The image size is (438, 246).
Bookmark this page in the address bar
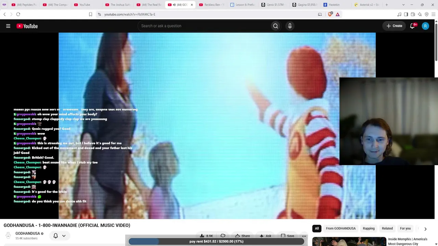90,14
